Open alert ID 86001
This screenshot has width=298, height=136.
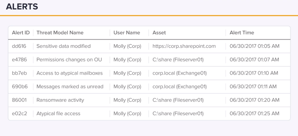19,100
